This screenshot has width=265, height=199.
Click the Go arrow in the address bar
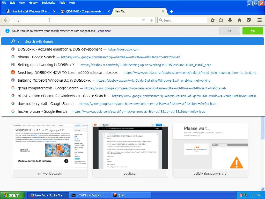tap(151, 20)
